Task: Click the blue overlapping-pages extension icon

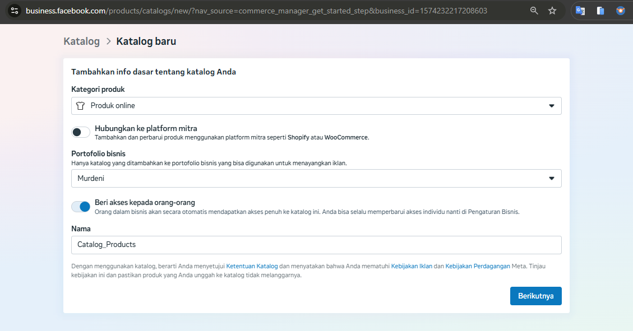Action: 600,11
